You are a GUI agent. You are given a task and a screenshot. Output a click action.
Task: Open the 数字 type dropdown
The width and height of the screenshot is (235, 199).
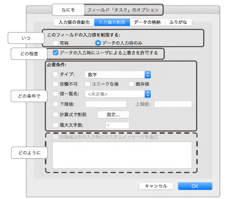117,74
